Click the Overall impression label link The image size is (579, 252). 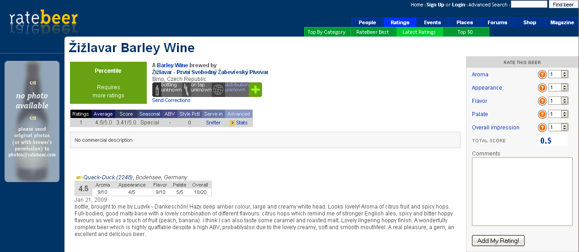coord(496,128)
